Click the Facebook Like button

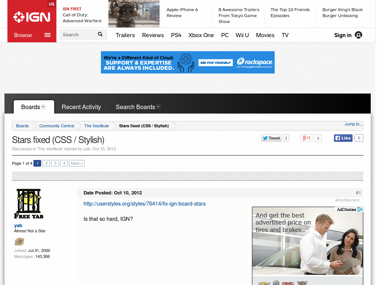click(343, 138)
